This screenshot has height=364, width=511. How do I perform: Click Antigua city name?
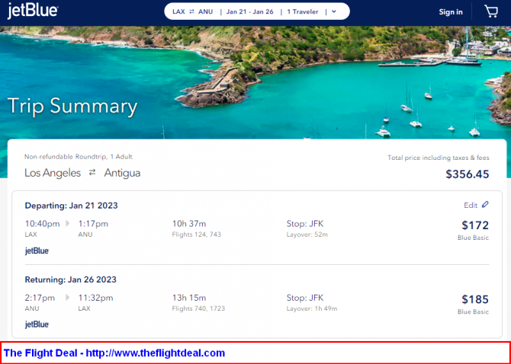click(x=122, y=173)
